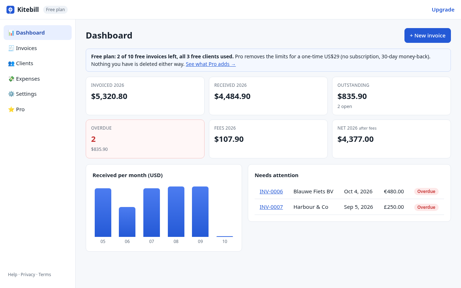Click the month 09 bar in chart
The image size is (461, 288).
[x=200, y=212]
